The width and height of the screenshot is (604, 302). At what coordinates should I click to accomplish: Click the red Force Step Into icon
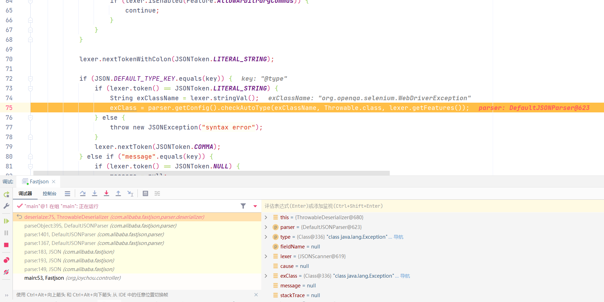point(106,193)
